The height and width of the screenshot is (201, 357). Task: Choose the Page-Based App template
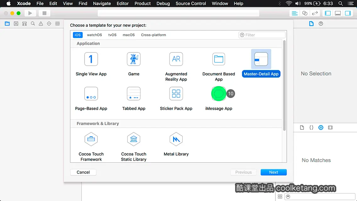(x=91, y=99)
